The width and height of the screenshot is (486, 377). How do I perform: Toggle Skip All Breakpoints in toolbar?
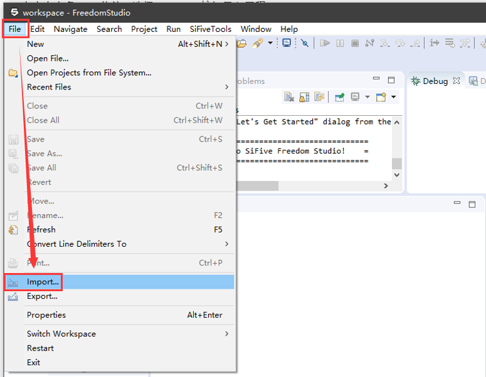pyautogui.click(x=305, y=43)
